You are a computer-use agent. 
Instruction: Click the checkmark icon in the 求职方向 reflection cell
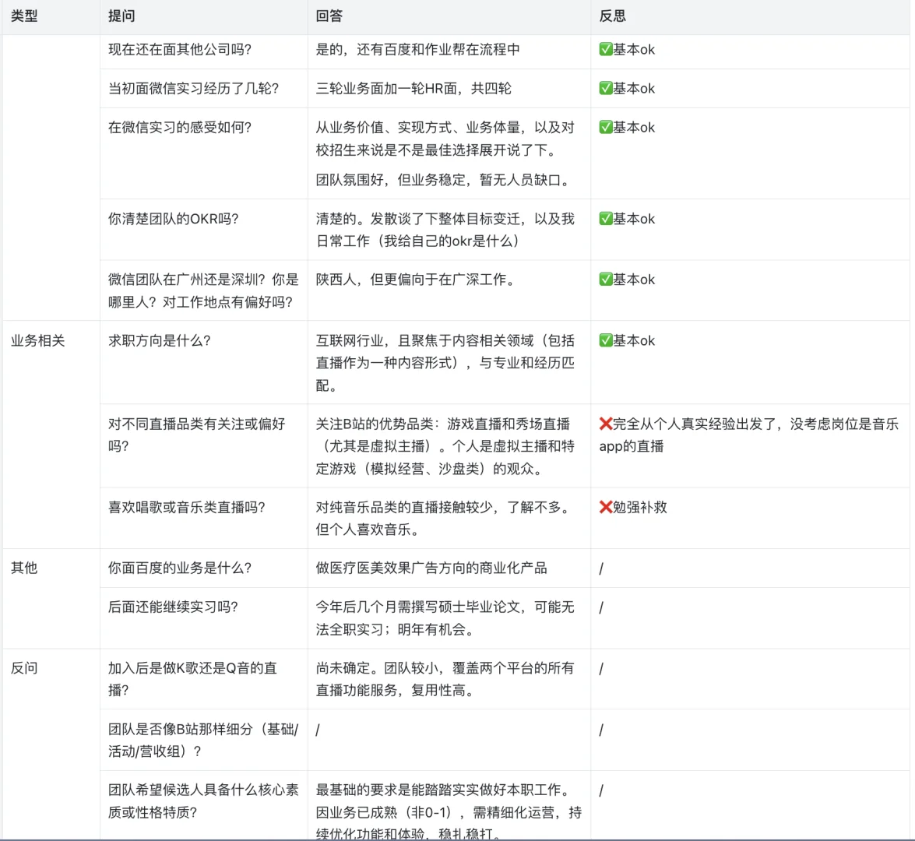pos(606,340)
